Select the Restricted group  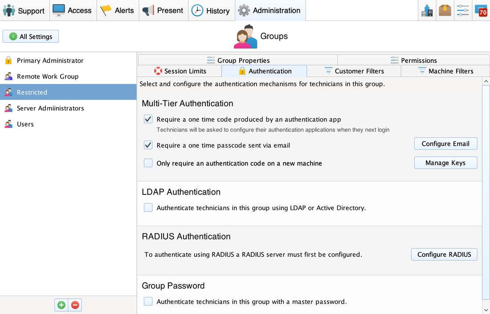(68, 92)
